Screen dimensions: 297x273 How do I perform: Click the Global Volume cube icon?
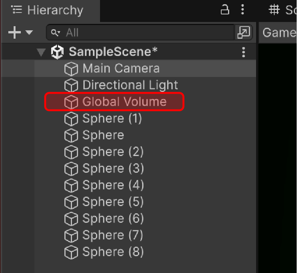(71, 102)
